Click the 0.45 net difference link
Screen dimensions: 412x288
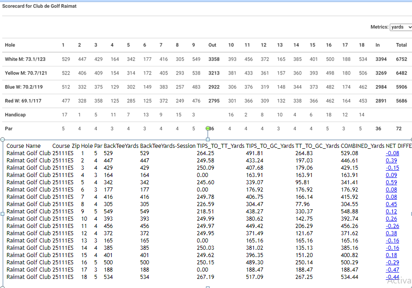pos(391,204)
